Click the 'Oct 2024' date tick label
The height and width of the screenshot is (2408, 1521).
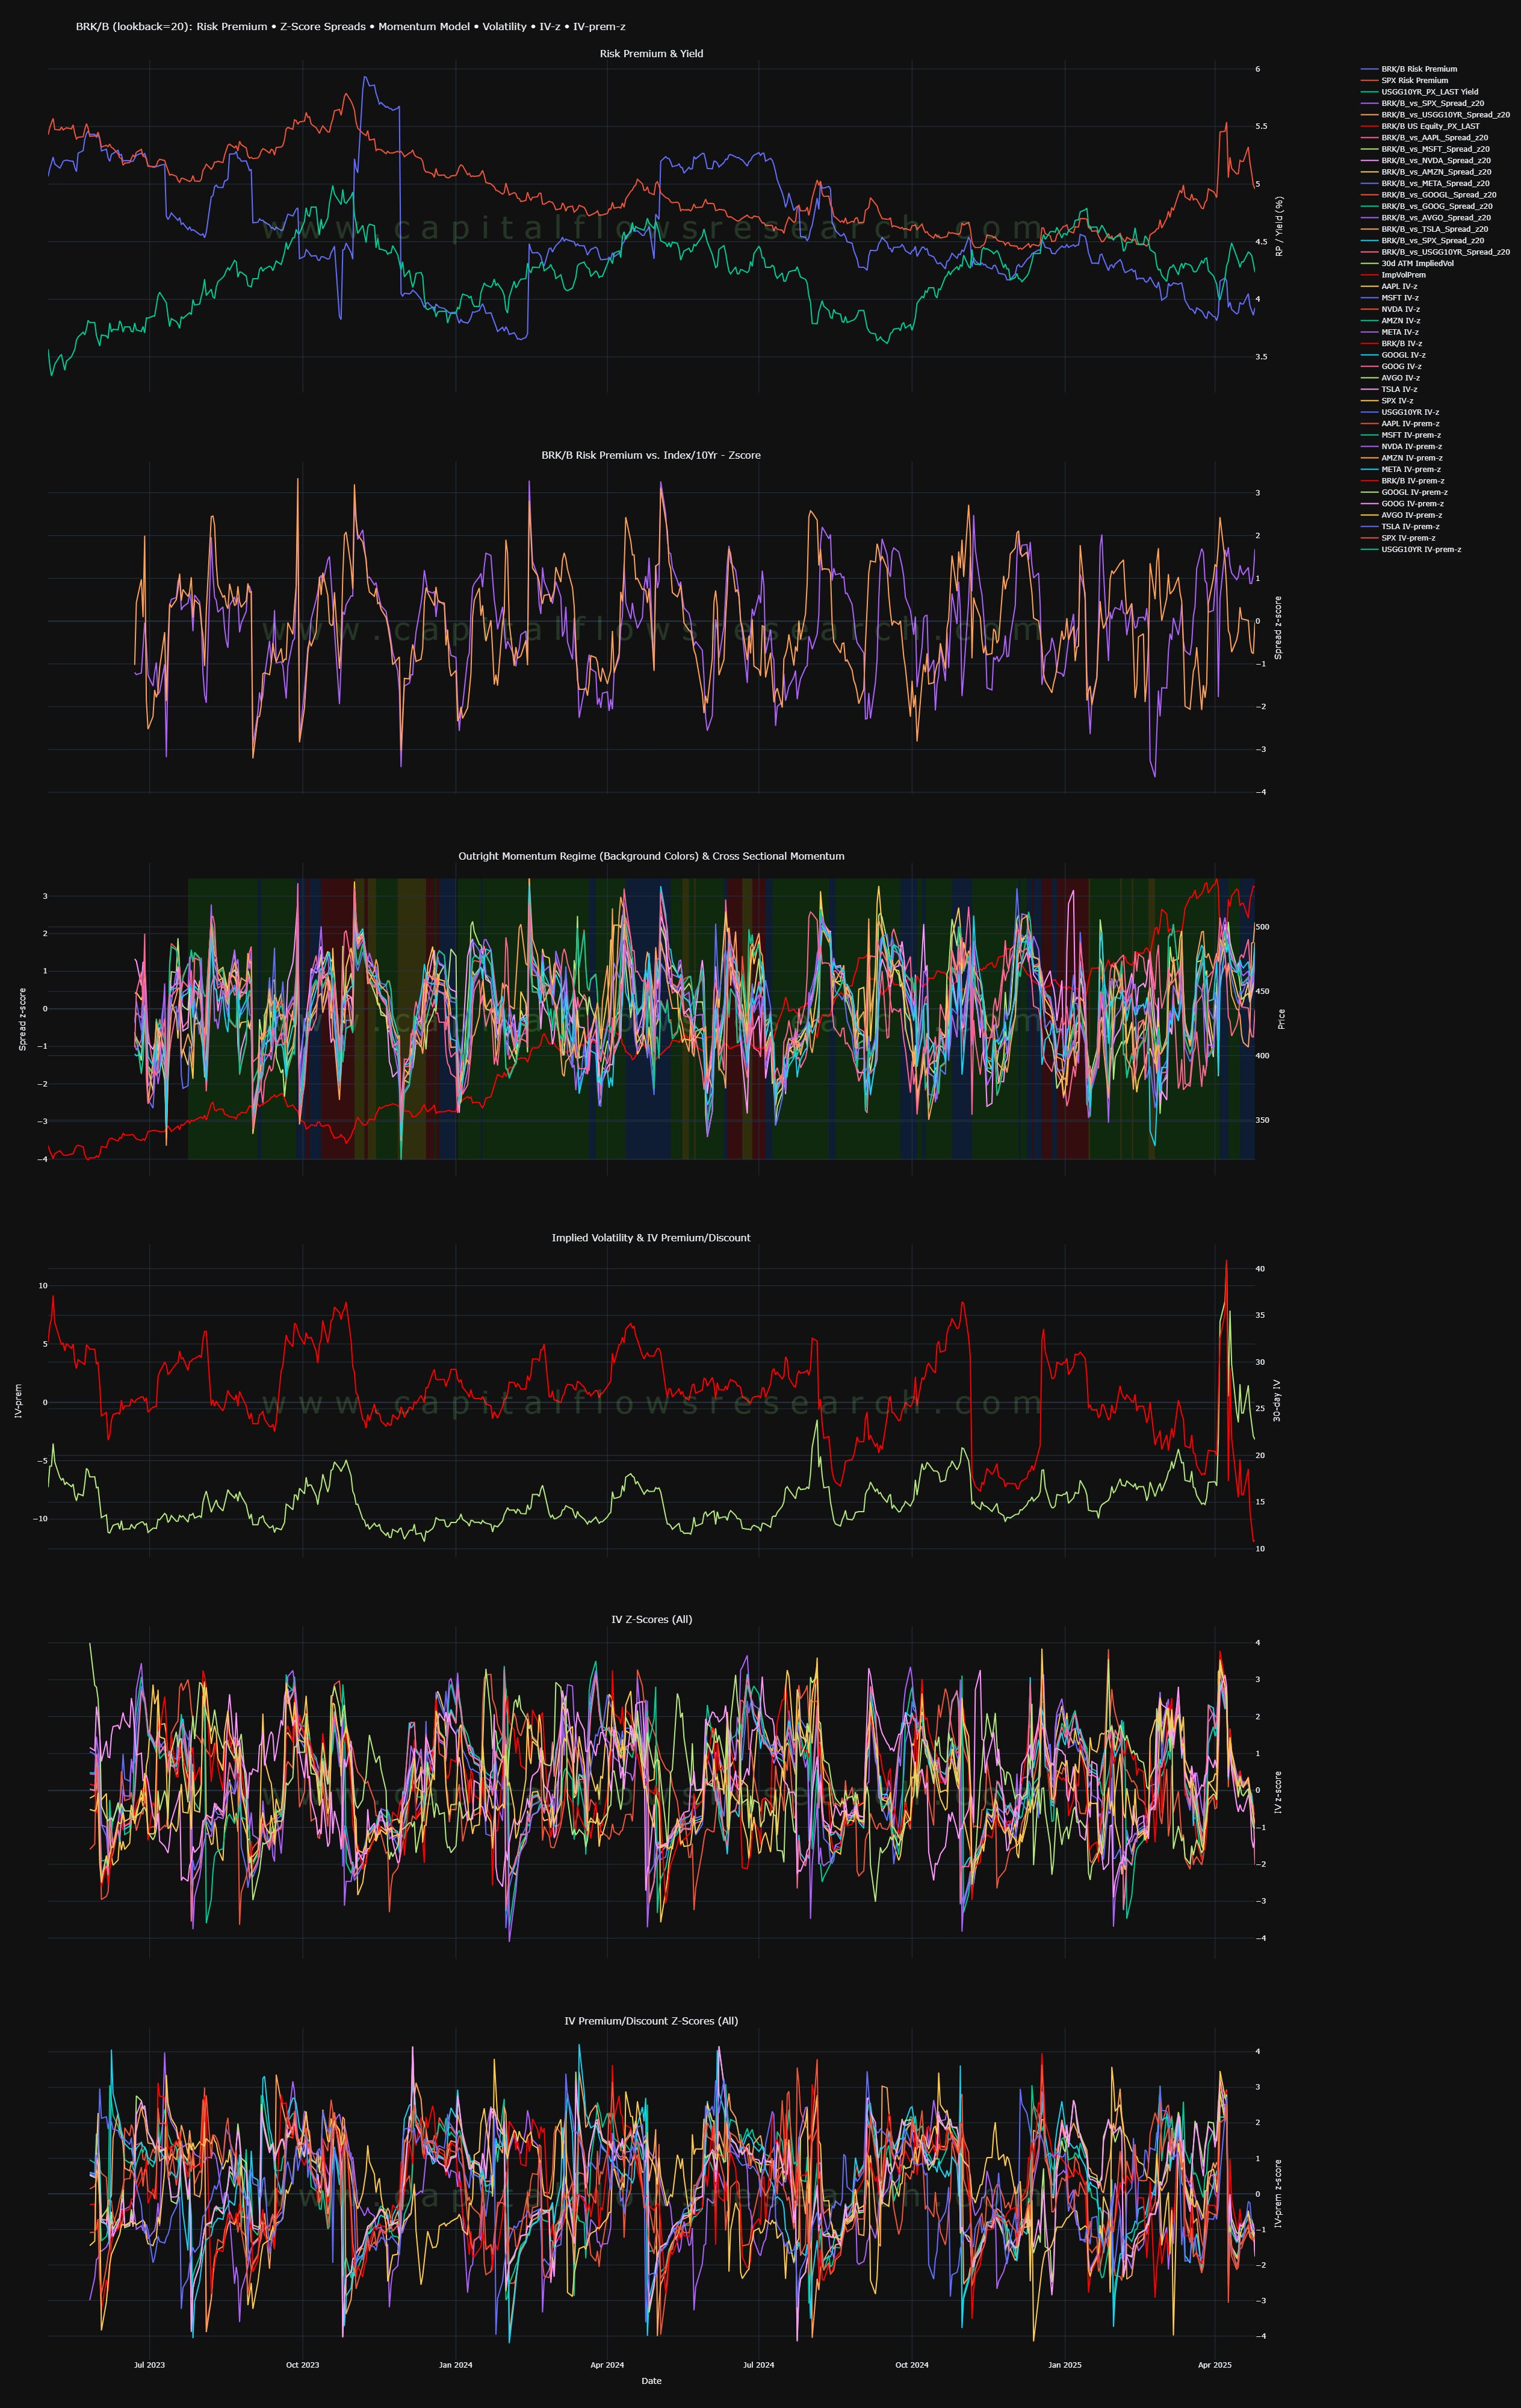(912, 2365)
